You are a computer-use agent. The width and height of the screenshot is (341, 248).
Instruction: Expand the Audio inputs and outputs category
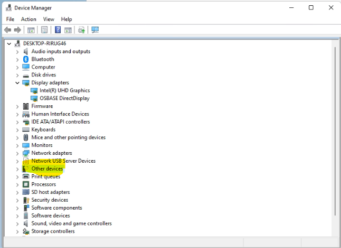[x=17, y=52]
